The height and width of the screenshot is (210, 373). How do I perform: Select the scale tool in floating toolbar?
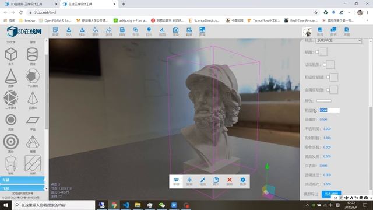click(203, 181)
